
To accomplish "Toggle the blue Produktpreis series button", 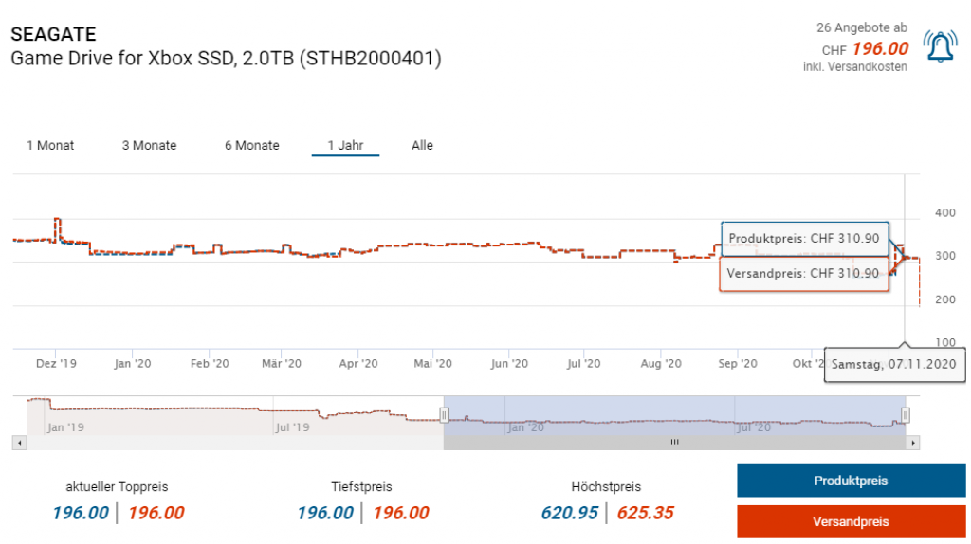I will 851,481.
